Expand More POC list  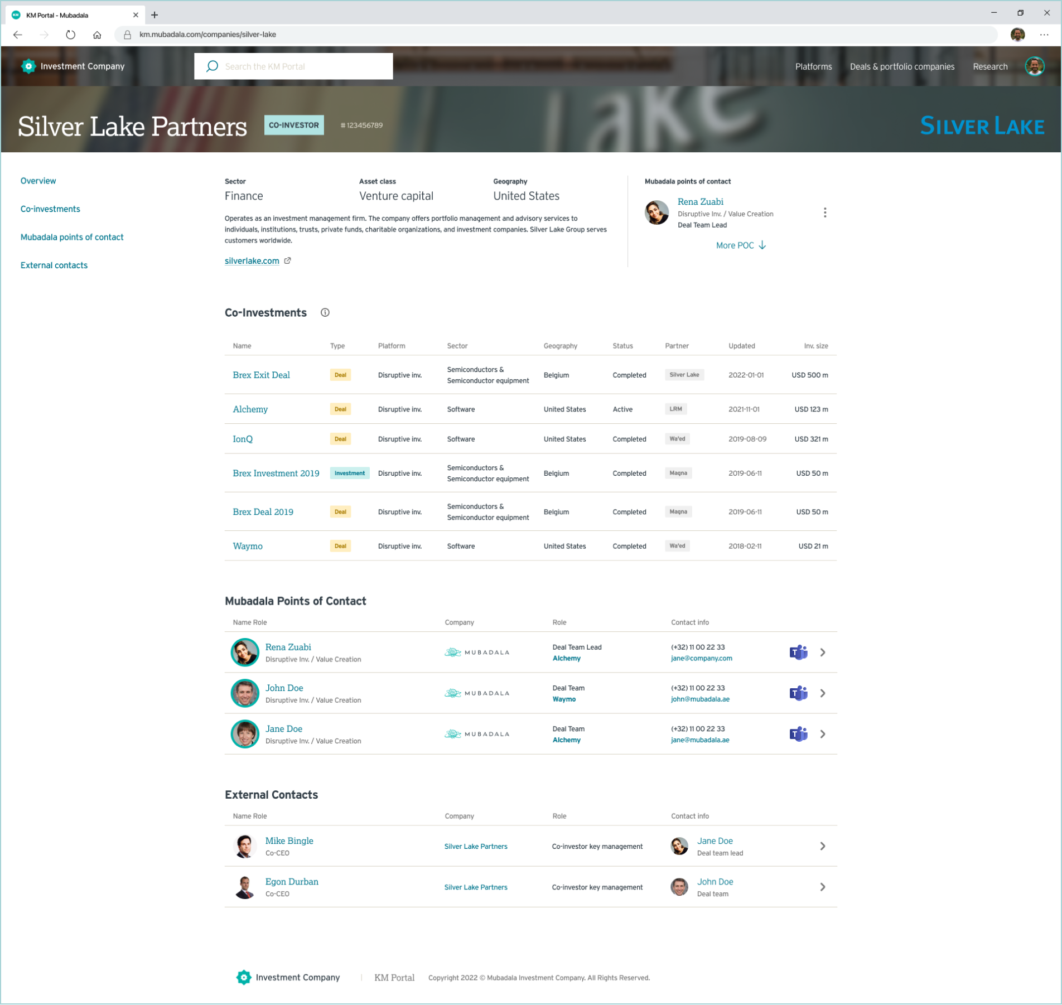click(x=740, y=245)
